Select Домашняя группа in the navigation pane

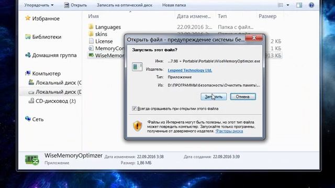click(54, 55)
